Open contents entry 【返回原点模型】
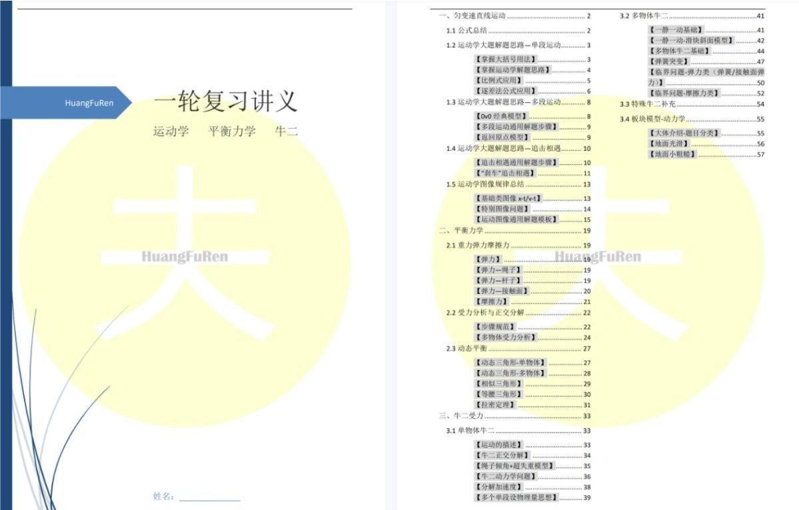Viewport: 799px width, 510px height. pyautogui.click(x=532, y=137)
